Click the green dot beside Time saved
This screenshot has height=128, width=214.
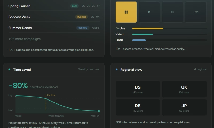coord(9,69)
